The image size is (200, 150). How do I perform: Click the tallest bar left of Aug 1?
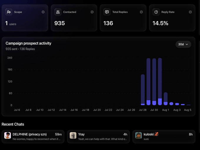click(x=160, y=81)
